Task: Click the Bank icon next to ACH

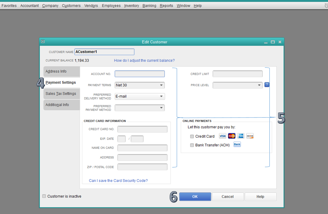Action: point(237,144)
